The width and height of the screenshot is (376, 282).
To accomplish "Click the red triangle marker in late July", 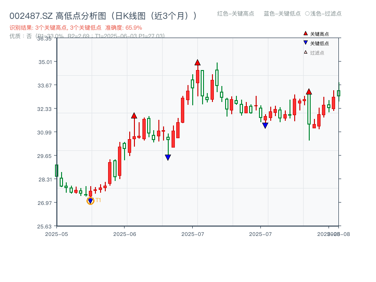I will click(x=309, y=92).
